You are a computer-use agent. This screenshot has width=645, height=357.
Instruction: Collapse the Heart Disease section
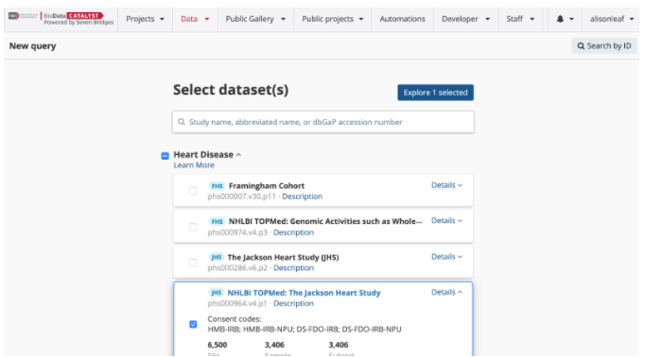point(238,155)
